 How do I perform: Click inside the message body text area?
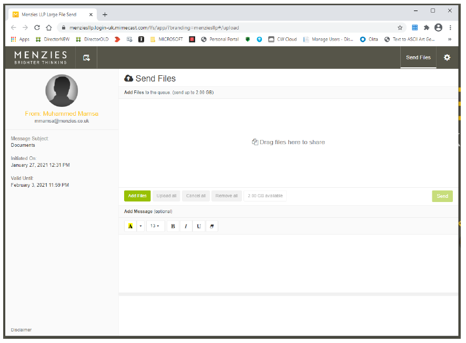(289, 262)
